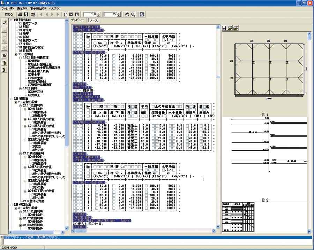
Task: Select the pencil edit icon in sidebar
Action: 4,23
